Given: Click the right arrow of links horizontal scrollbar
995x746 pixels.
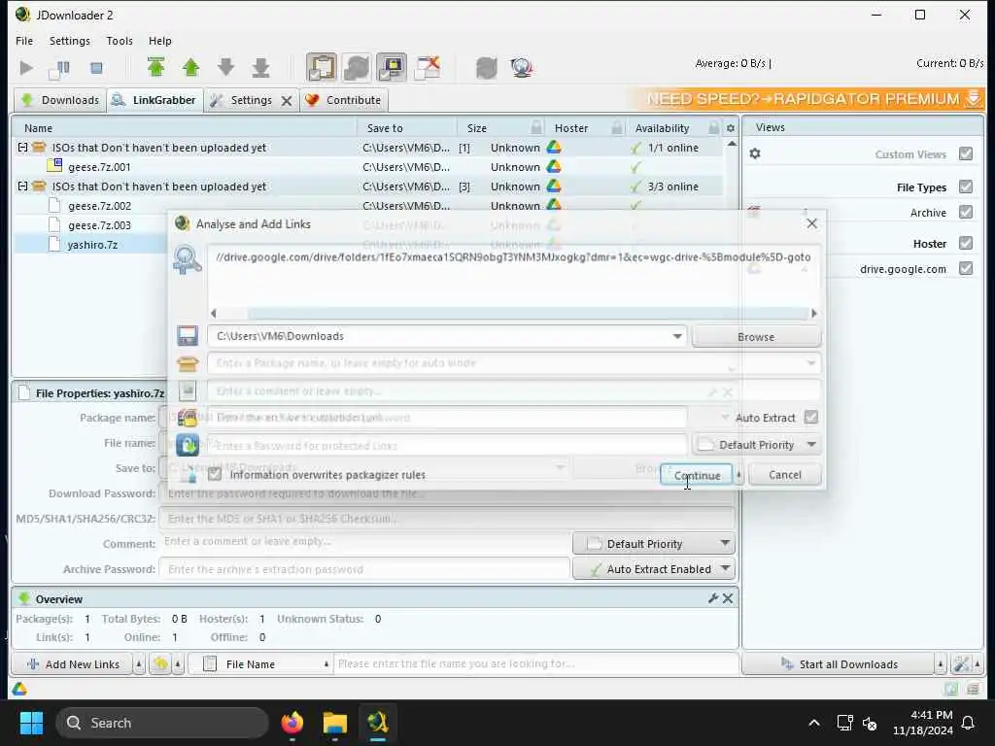Looking at the screenshot, I should click(x=814, y=314).
